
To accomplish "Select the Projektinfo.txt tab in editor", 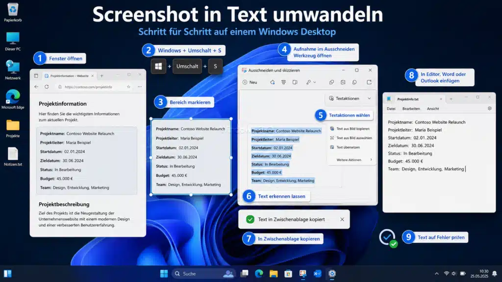I will click(414, 99).
